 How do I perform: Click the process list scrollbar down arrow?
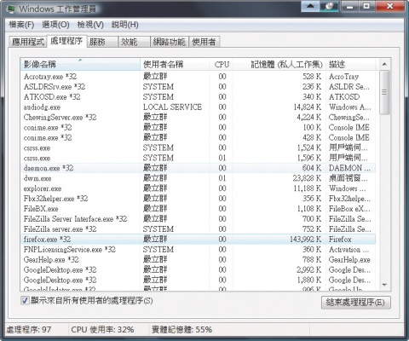(x=384, y=285)
